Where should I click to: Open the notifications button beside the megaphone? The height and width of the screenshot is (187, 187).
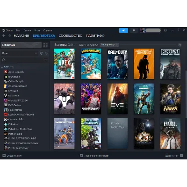[x=134, y=30]
